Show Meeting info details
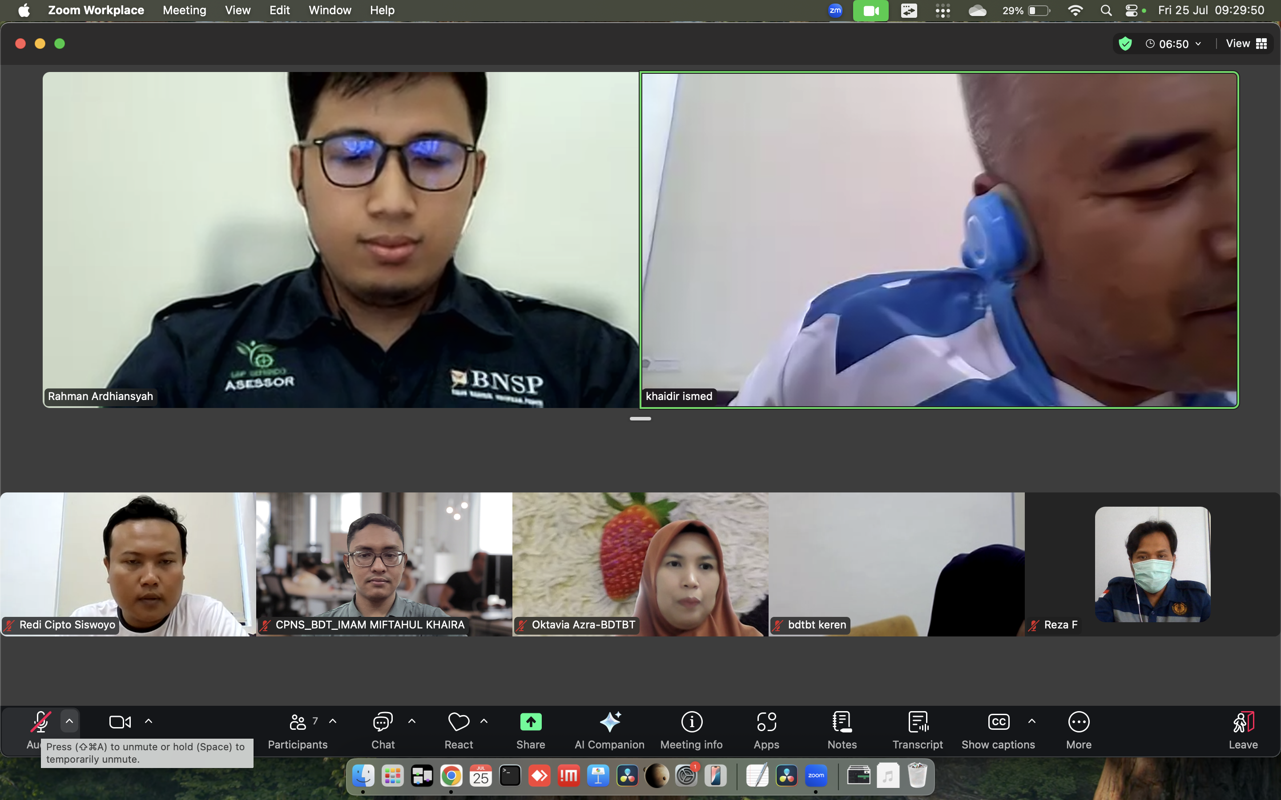 tap(691, 729)
